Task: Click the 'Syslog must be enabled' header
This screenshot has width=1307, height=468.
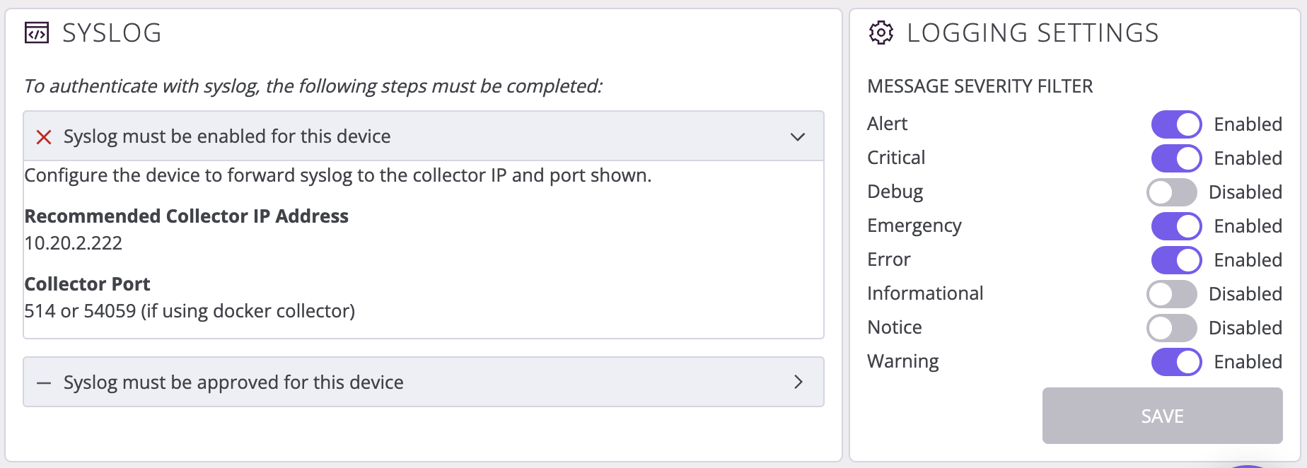Action: pyautogui.click(x=424, y=136)
